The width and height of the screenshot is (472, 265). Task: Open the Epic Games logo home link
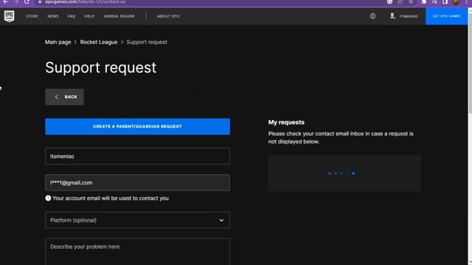(10, 16)
